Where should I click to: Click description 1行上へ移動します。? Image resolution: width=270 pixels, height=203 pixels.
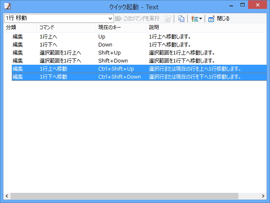[x=170, y=37]
